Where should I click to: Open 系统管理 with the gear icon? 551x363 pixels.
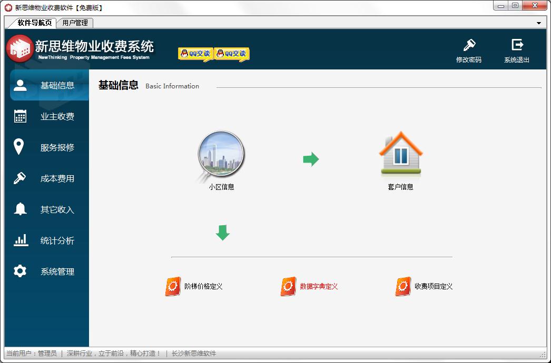pos(21,271)
